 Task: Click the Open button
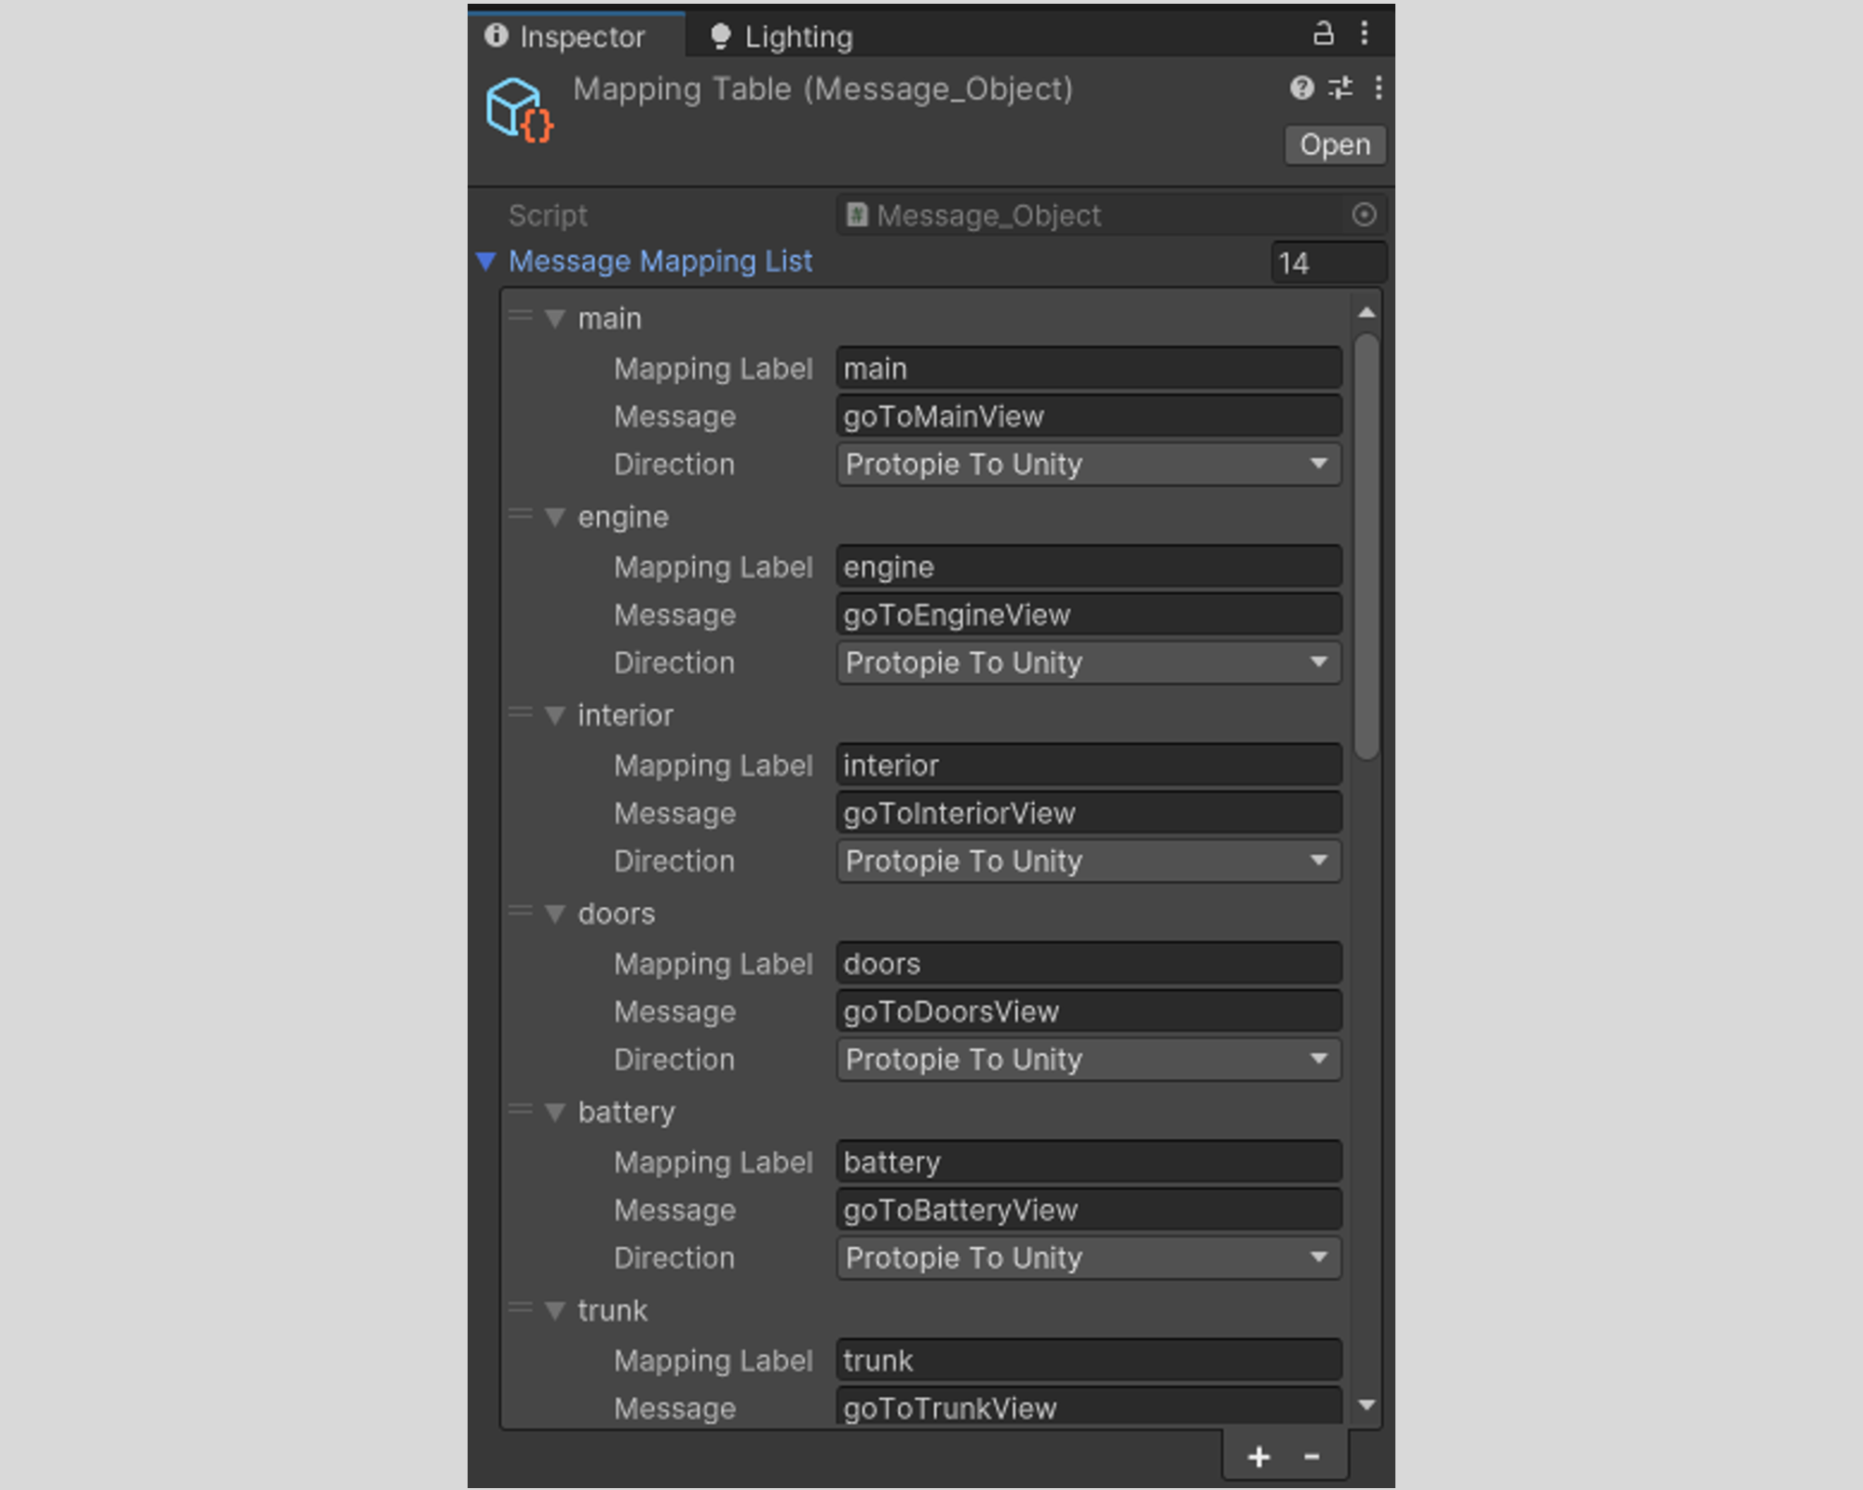point(1331,144)
